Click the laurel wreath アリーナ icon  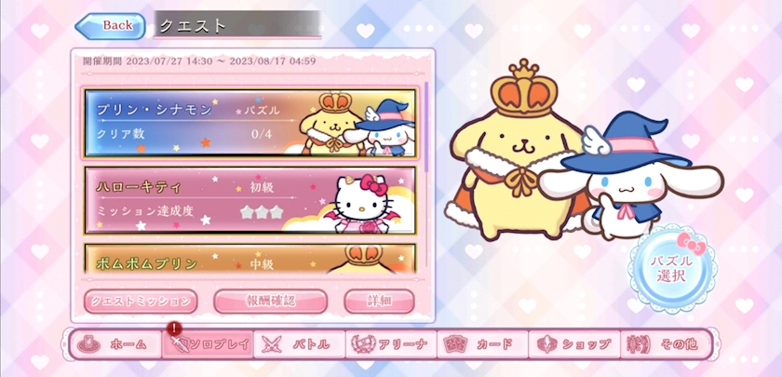363,344
